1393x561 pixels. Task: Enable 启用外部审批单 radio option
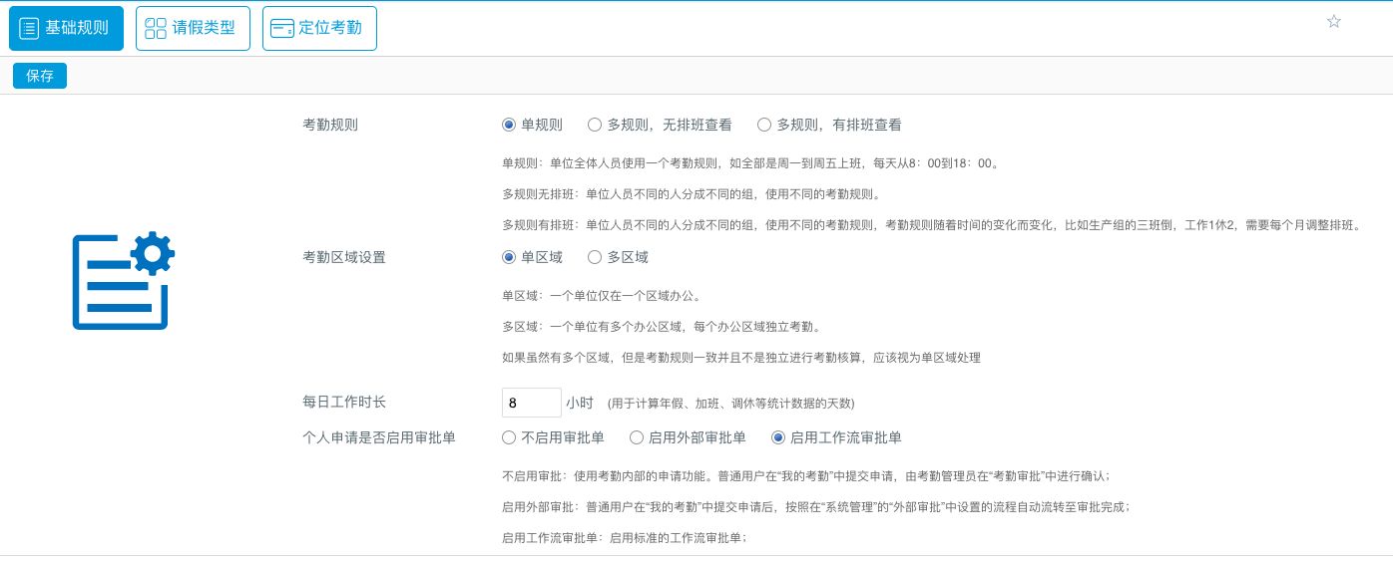point(637,437)
